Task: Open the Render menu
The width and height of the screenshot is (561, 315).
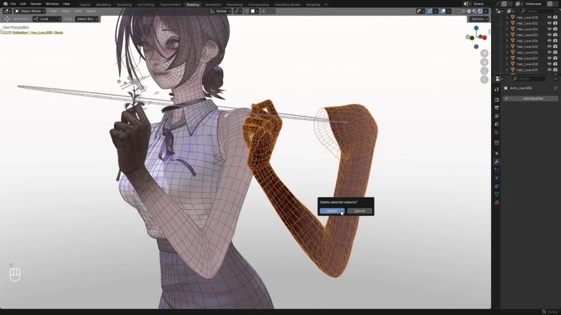Action: (36, 4)
